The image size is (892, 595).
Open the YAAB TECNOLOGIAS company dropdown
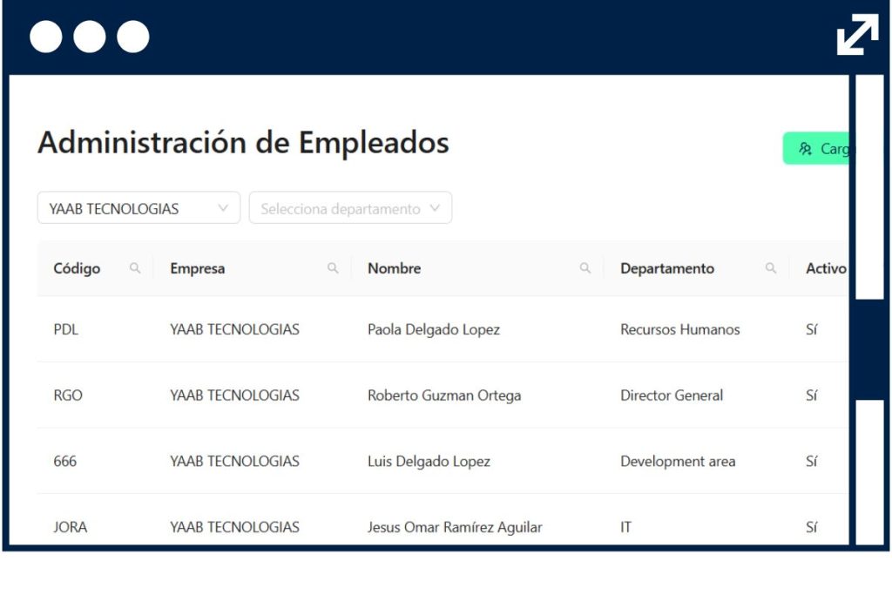[139, 208]
